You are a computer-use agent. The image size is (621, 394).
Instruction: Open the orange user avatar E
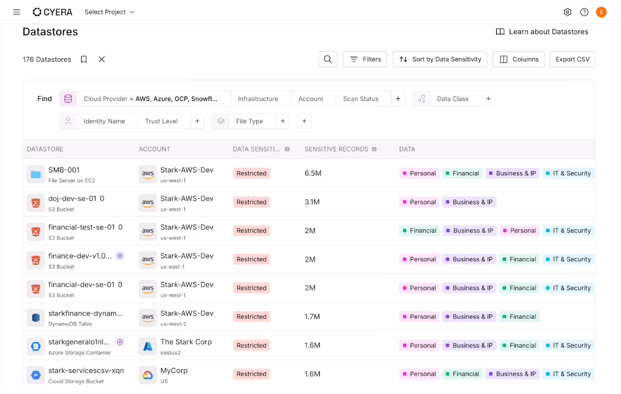601,12
